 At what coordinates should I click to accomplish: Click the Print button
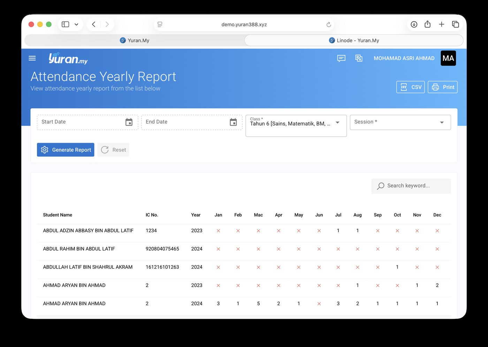443,87
